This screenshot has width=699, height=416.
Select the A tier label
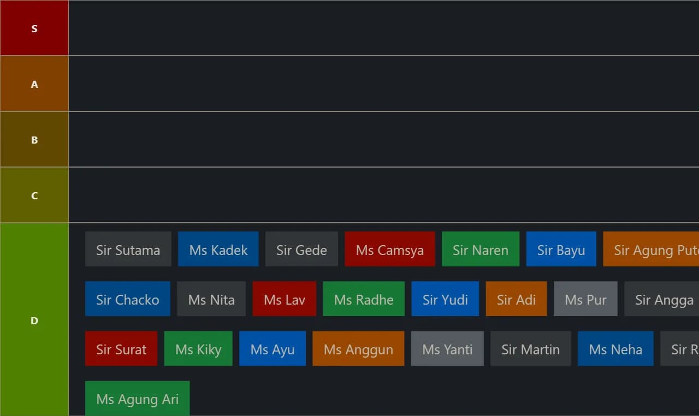[34, 84]
